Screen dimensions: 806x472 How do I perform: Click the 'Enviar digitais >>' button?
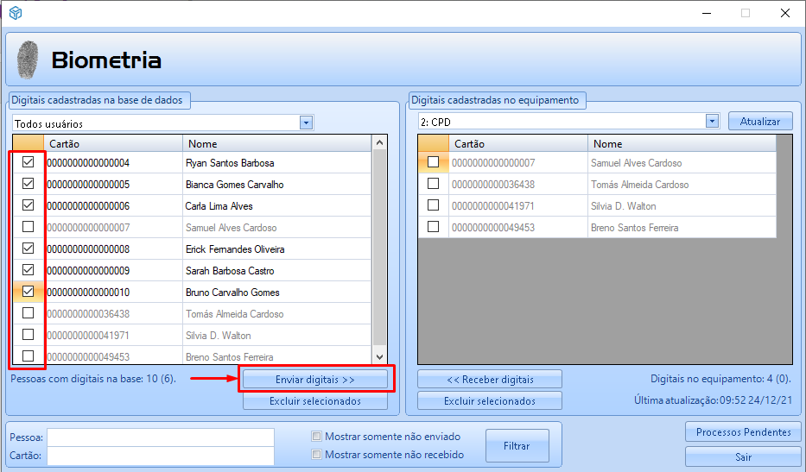(x=315, y=380)
